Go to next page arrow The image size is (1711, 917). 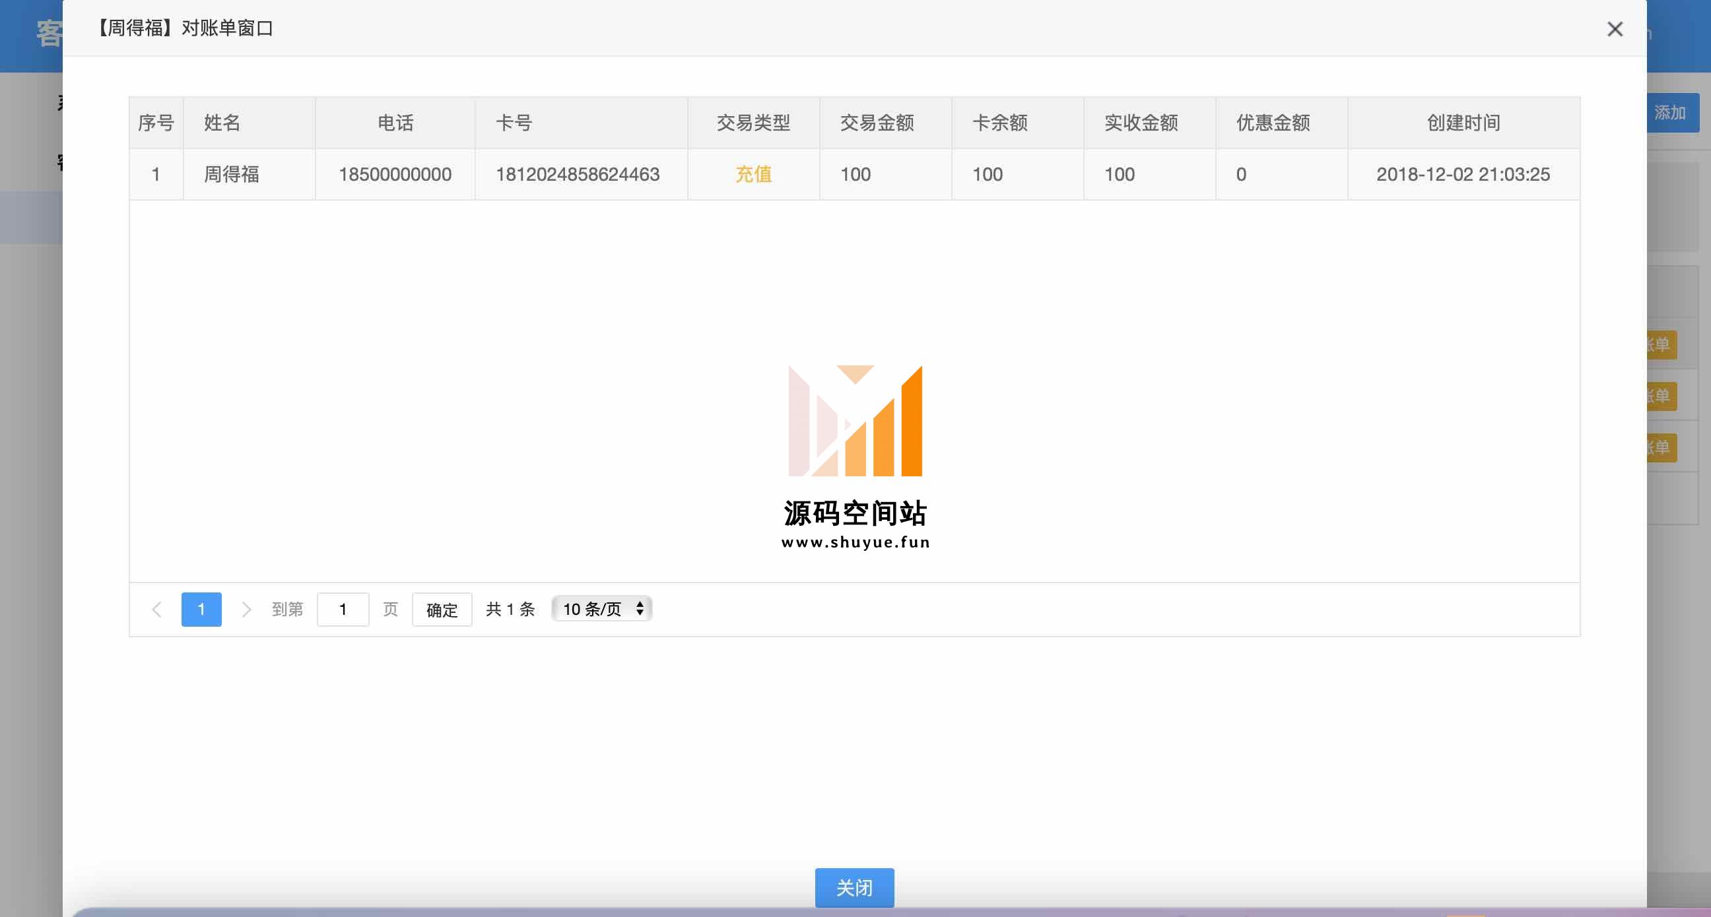pyautogui.click(x=246, y=610)
